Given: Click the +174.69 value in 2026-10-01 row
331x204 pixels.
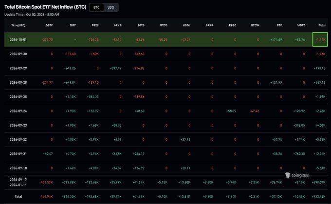Looking at the screenshot, I should tap(276, 40).
